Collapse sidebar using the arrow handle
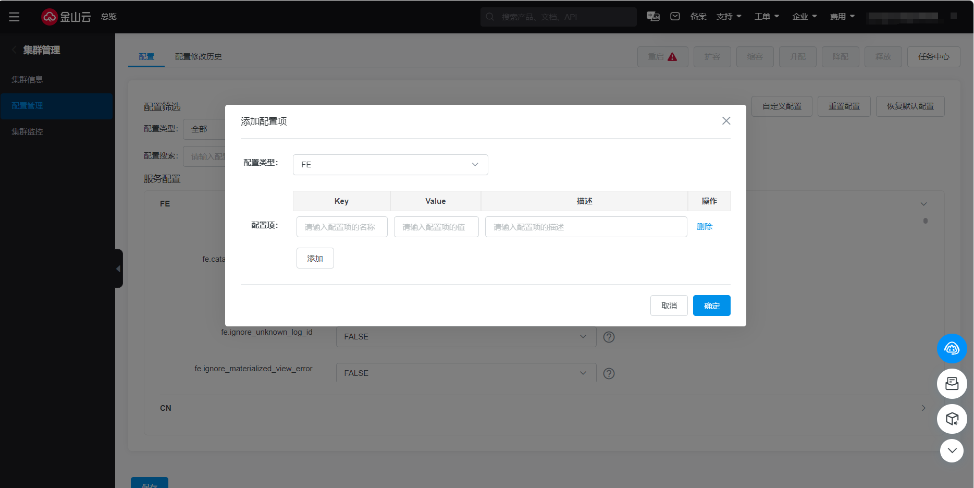This screenshot has width=974, height=488. pos(119,269)
